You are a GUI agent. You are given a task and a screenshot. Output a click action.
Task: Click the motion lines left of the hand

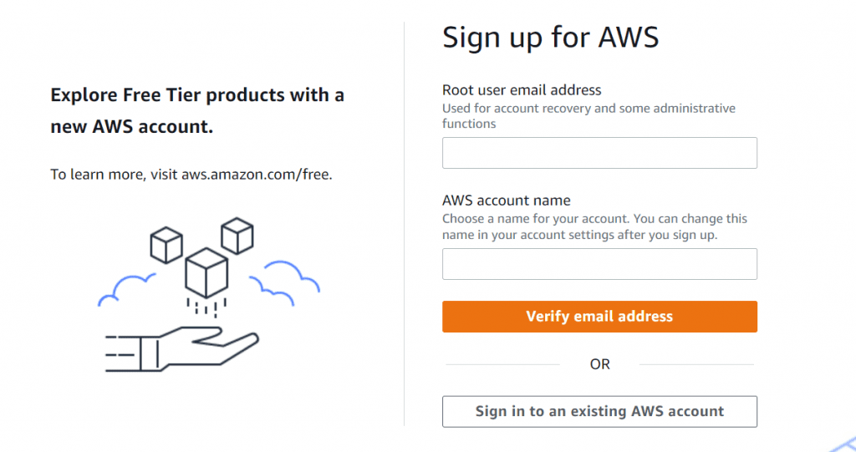pos(120,351)
